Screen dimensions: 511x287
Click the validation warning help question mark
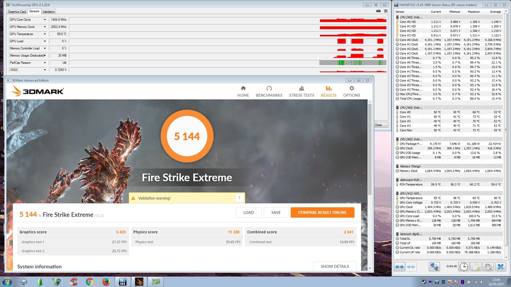[x=239, y=198]
